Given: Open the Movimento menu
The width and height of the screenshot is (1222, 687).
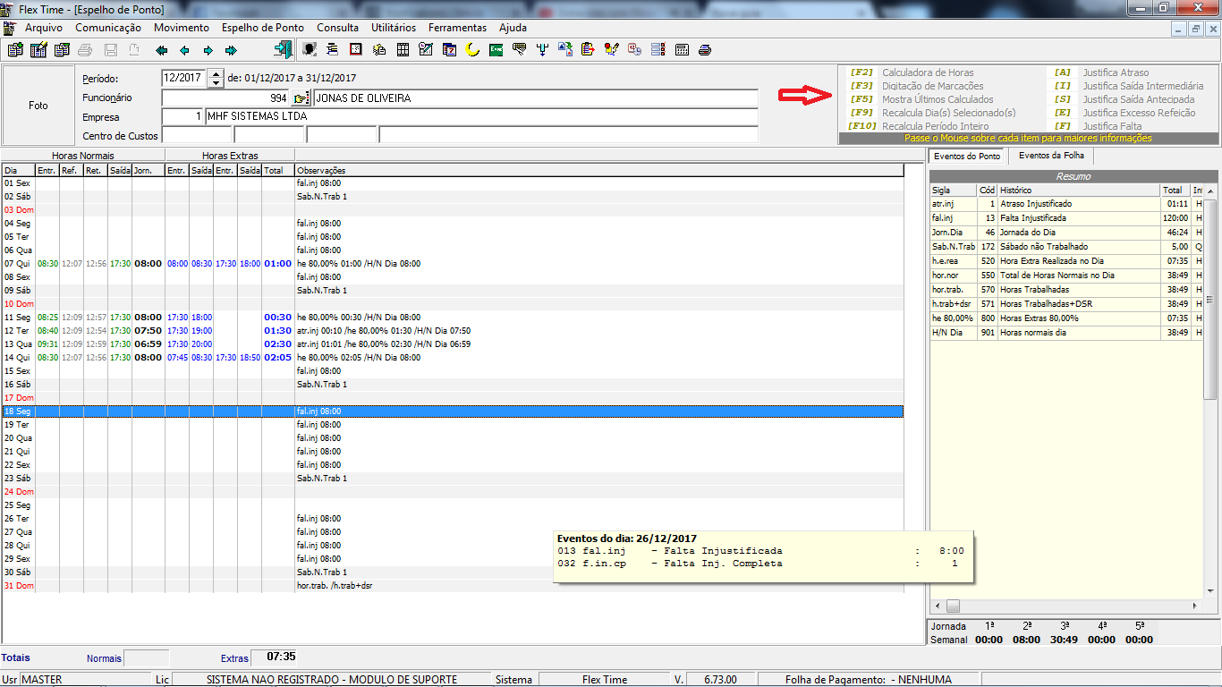Looking at the screenshot, I should (x=182, y=28).
